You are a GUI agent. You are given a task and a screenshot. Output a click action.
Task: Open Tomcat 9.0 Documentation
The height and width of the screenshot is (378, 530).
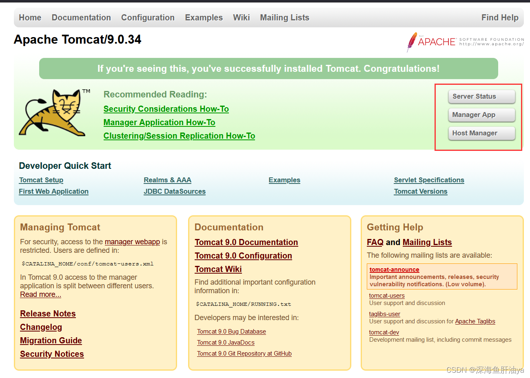click(246, 242)
